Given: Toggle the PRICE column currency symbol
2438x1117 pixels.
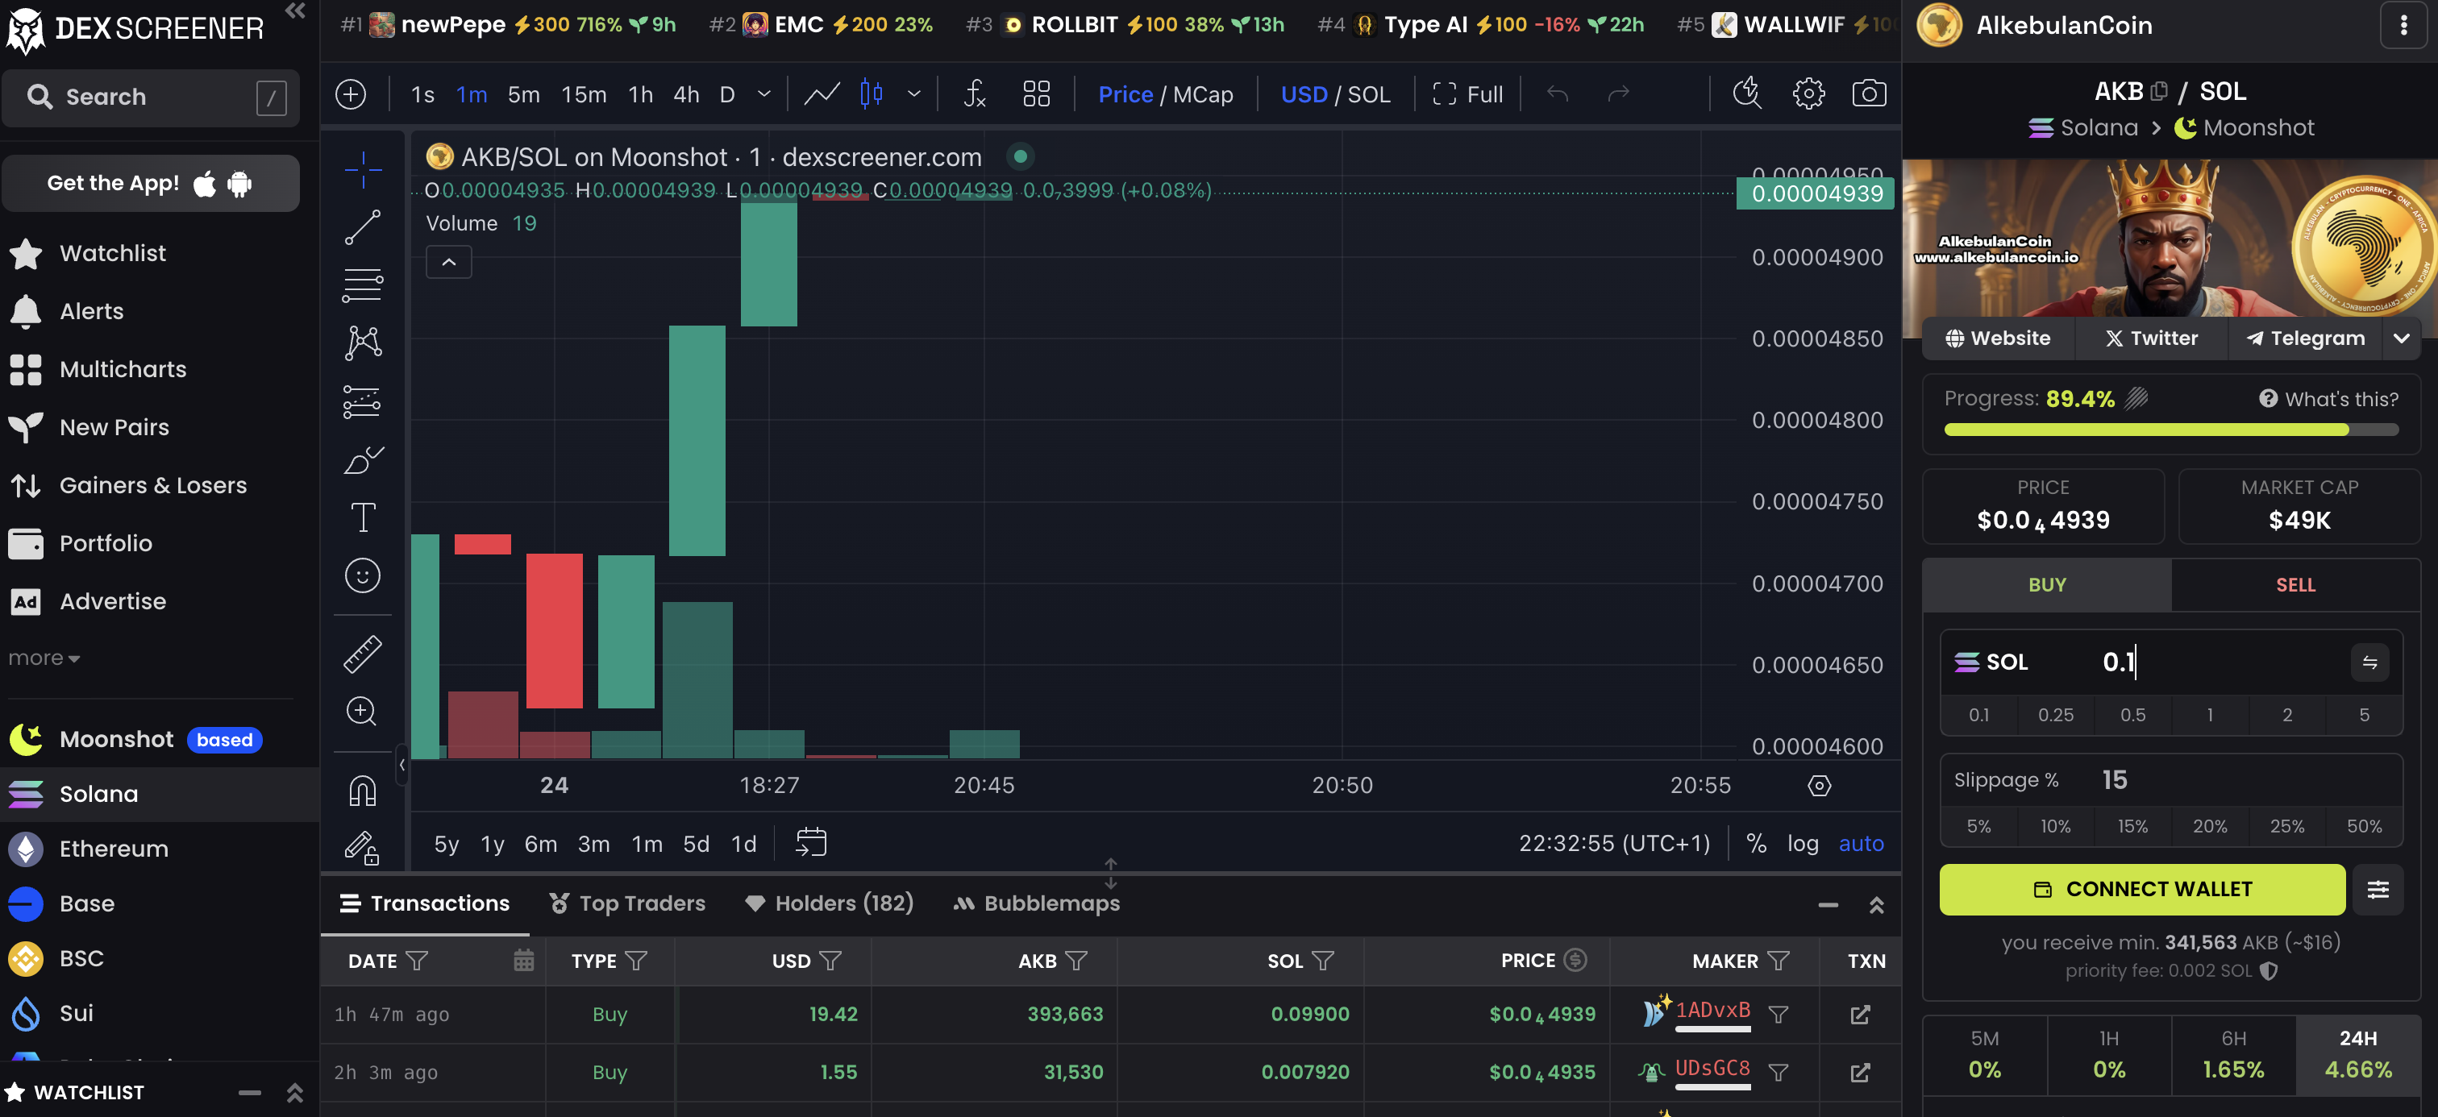Looking at the screenshot, I should (1575, 960).
